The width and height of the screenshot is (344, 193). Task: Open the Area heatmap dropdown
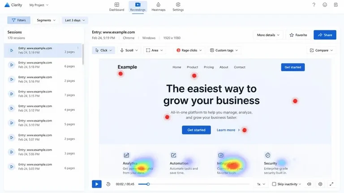click(155, 50)
